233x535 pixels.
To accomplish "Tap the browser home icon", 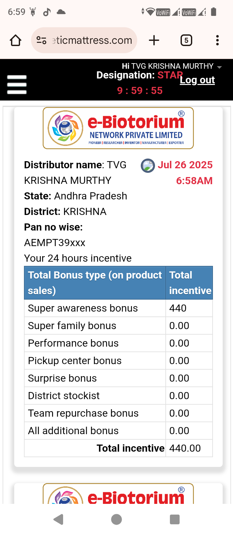I will point(16,41).
